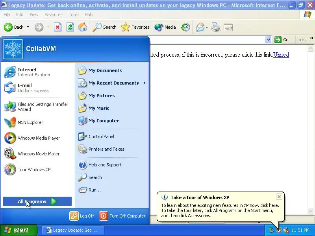The height and width of the screenshot is (236, 315).
Task: Follow the United hyperlink on the page
Action: point(281,55)
